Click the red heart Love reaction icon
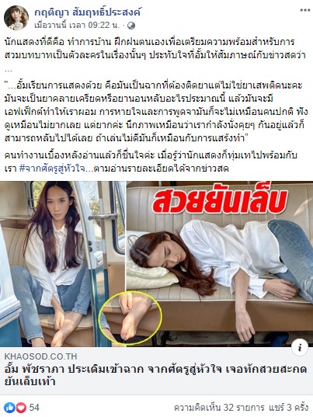This screenshot has width=313, height=417. click(21, 408)
